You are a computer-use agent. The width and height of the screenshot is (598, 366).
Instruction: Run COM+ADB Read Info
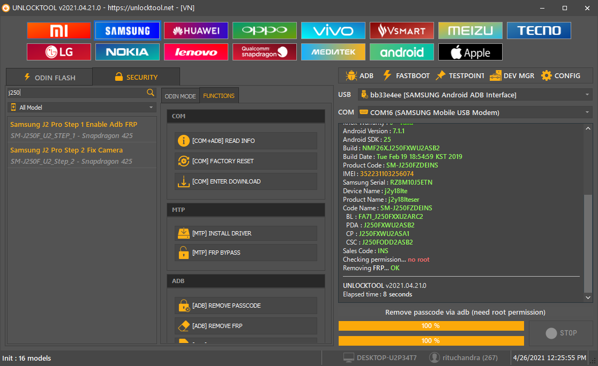pyautogui.click(x=246, y=141)
